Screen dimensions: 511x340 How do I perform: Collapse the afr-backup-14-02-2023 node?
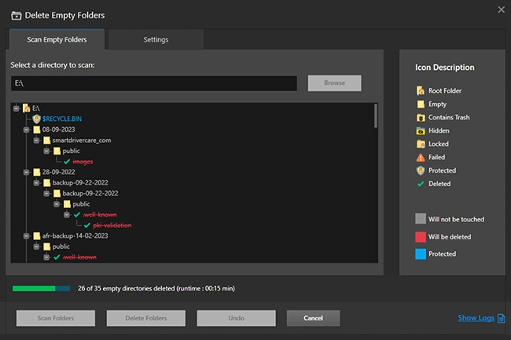(x=27, y=236)
